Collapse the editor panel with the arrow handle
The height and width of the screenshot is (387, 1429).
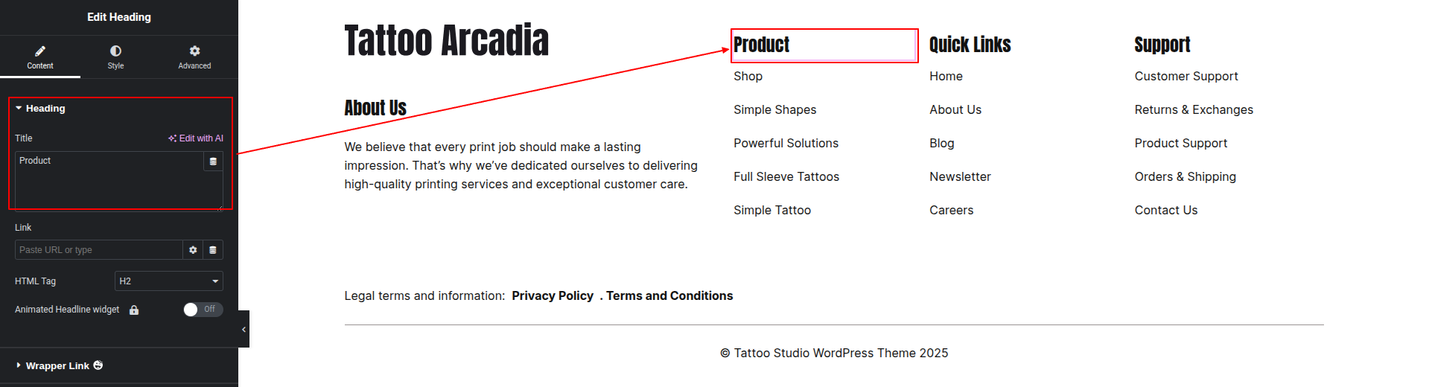(x=244, y=329)
